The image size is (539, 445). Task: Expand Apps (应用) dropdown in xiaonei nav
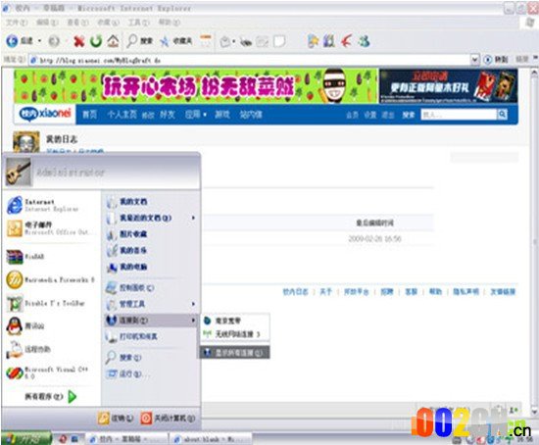[196, 115]
